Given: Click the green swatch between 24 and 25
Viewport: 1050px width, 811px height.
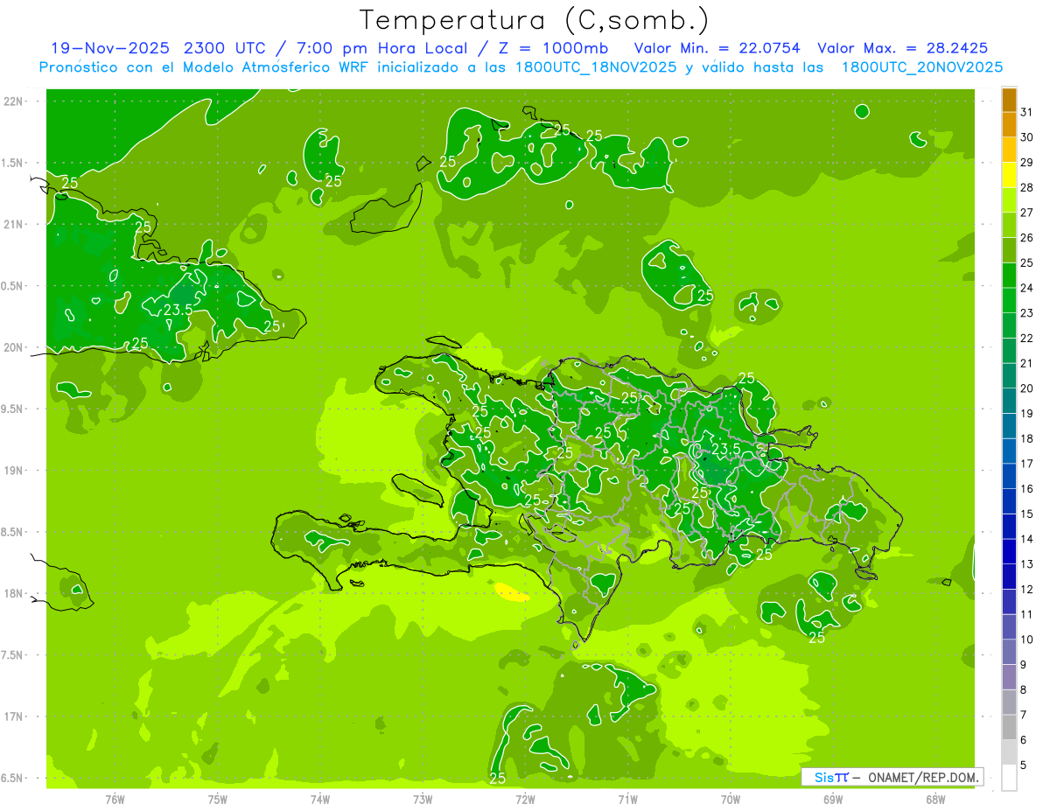Looking at the screenshot, I should [1009, 276].
